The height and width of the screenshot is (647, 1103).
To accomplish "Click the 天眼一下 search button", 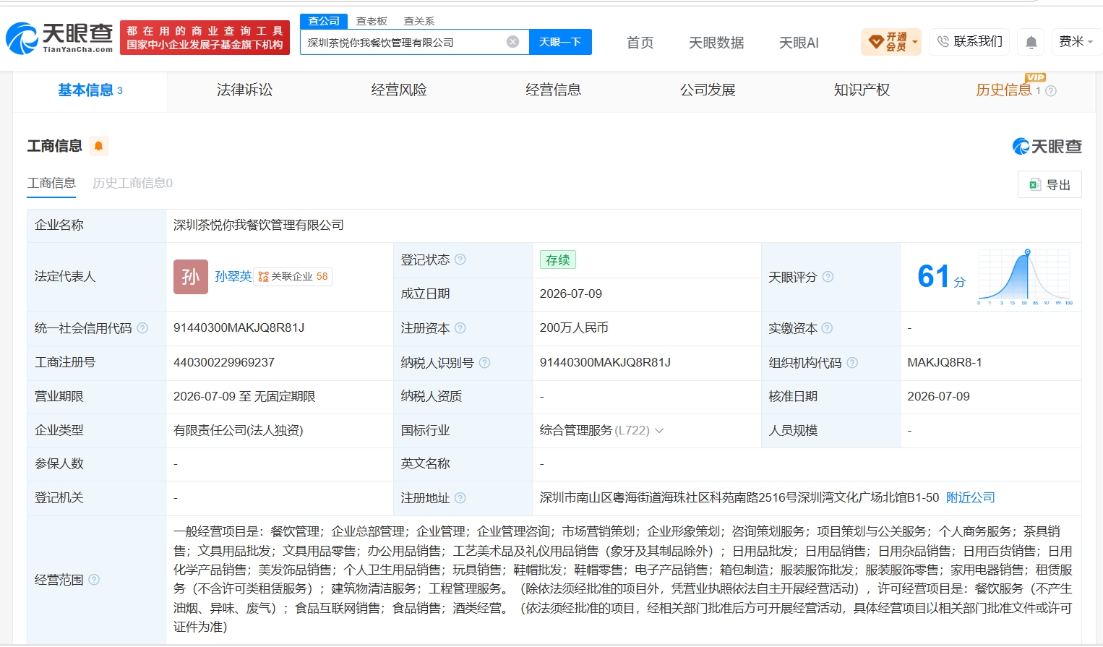I will click(x=560, y=42).
